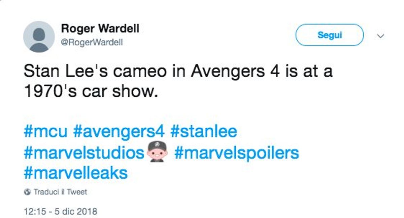Image resolution: width=404 pixels, height=218 pixels.
Task: Click the "1970's car show" text line
Action: tap(91, 91)
